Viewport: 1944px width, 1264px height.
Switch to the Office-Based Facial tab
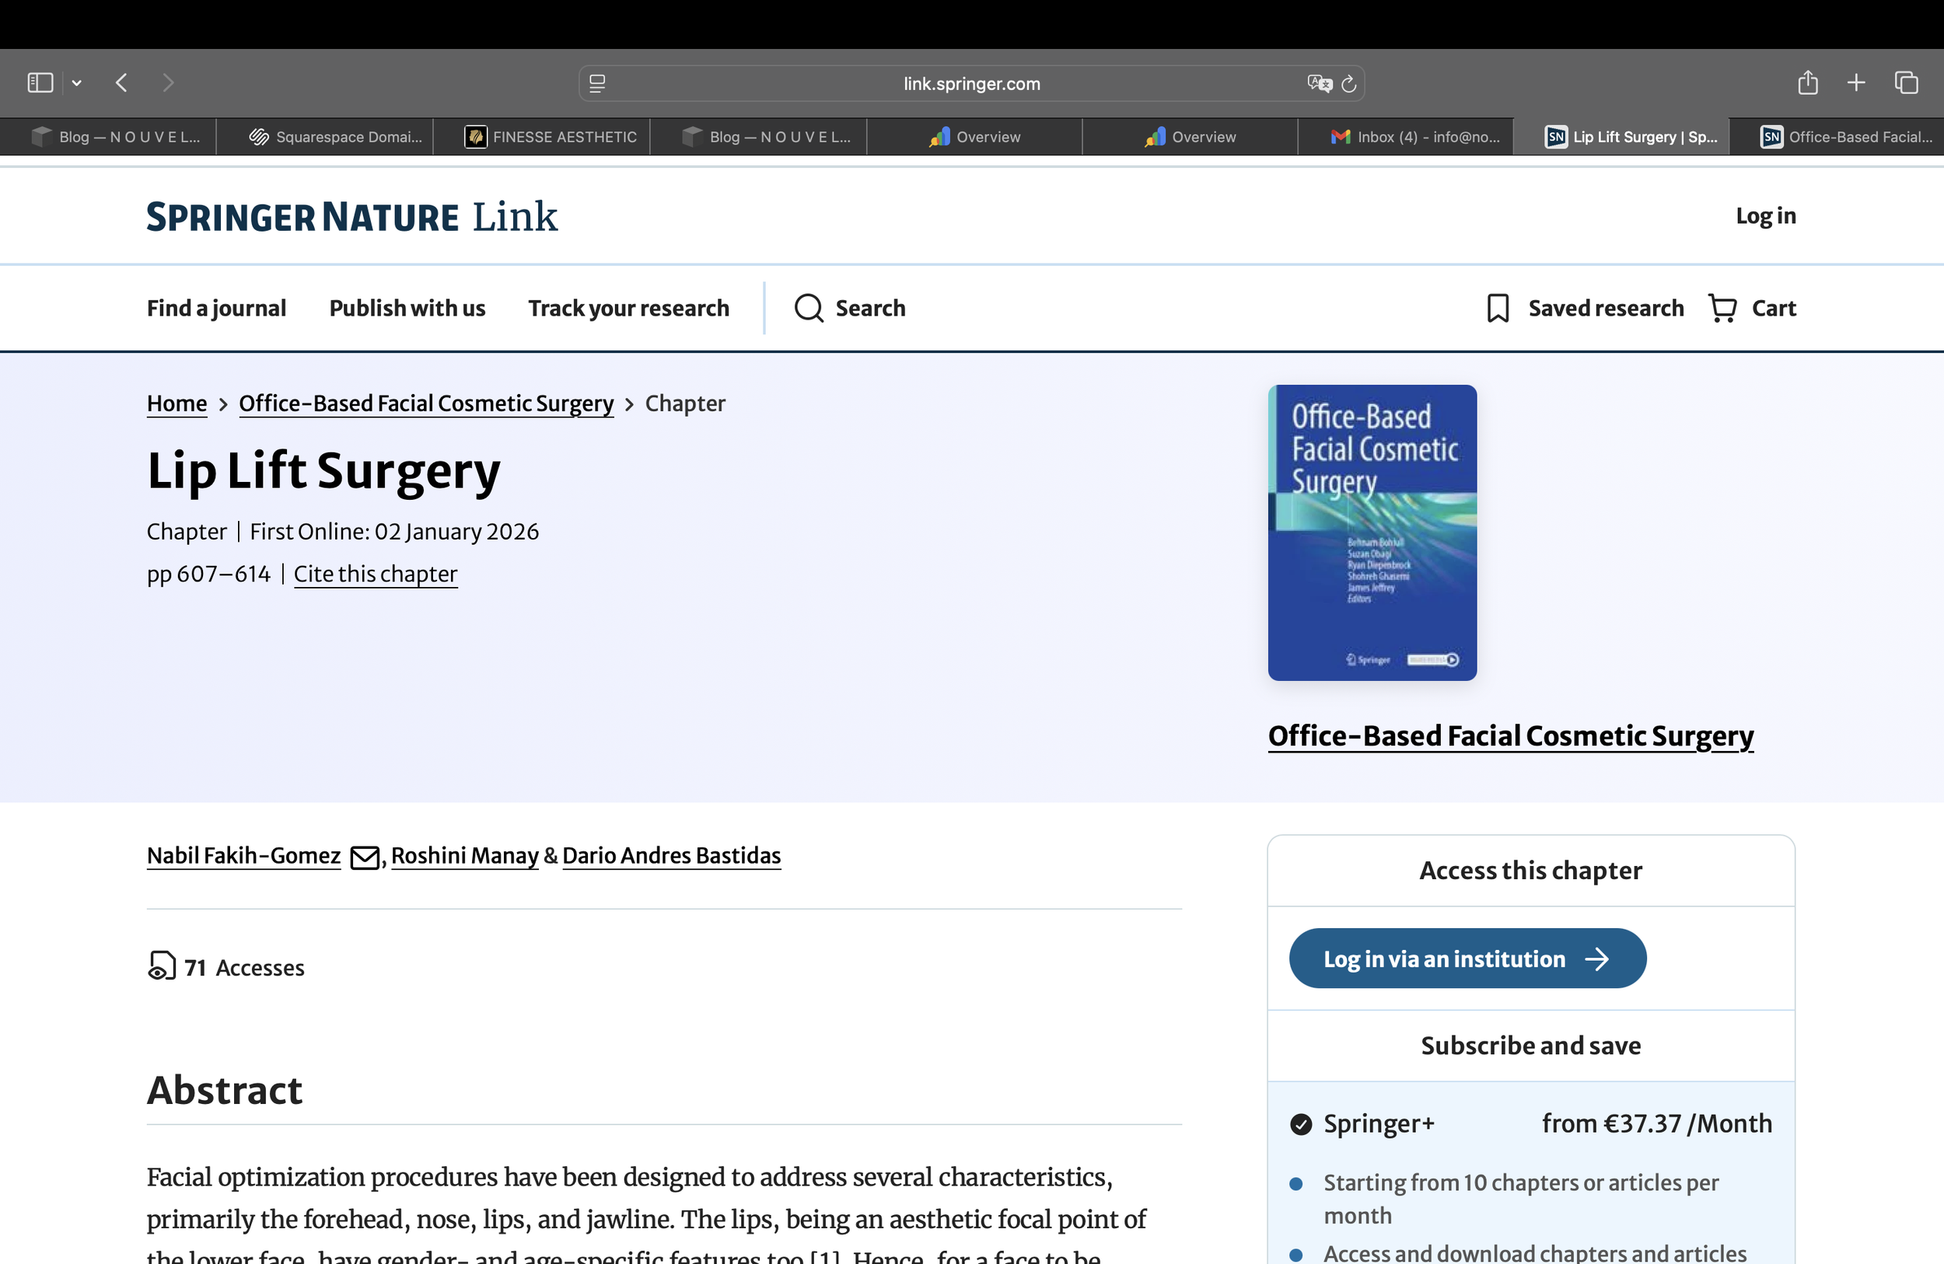point(1848,136)
